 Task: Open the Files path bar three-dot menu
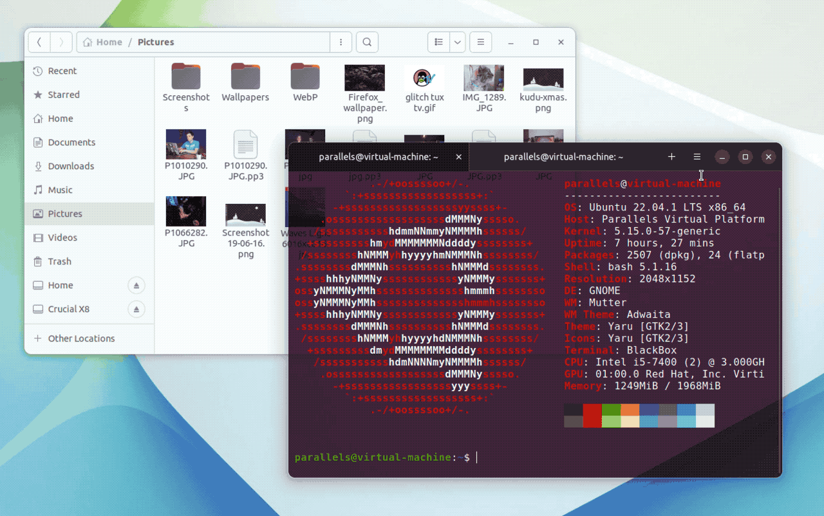(341, 42)
